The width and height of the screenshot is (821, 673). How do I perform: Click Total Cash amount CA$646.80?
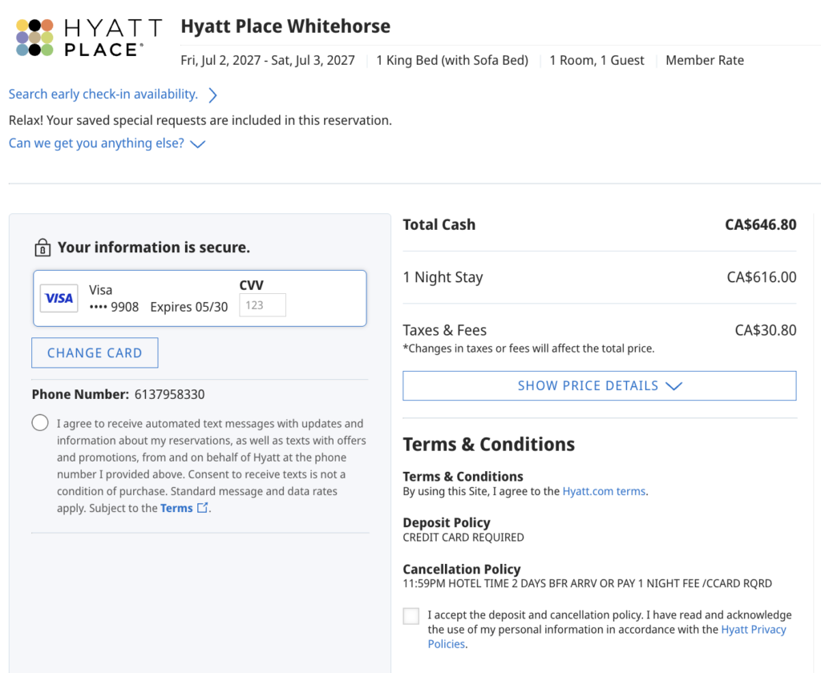[760, 224]
